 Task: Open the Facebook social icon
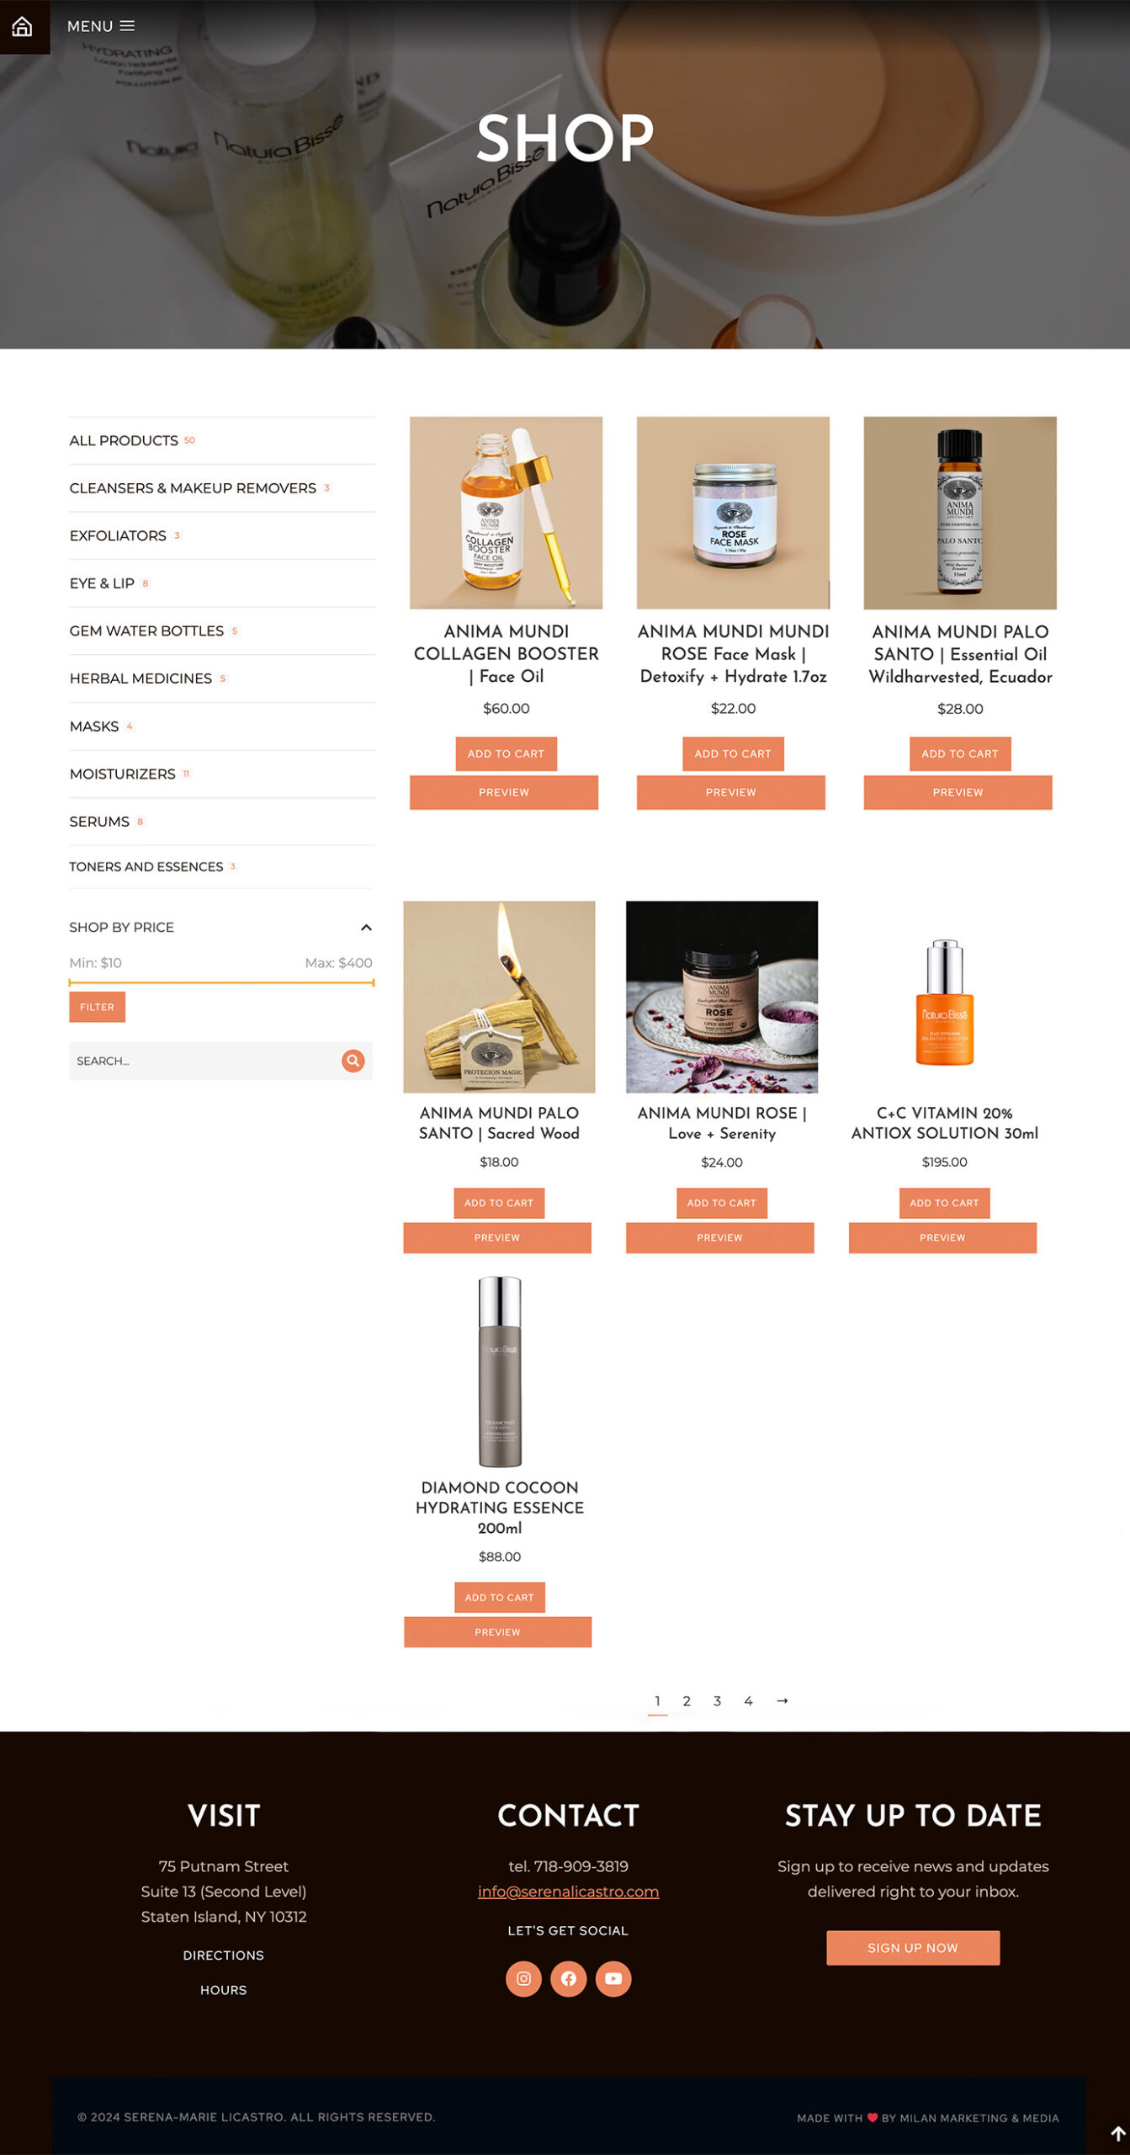coord(569,1978)
